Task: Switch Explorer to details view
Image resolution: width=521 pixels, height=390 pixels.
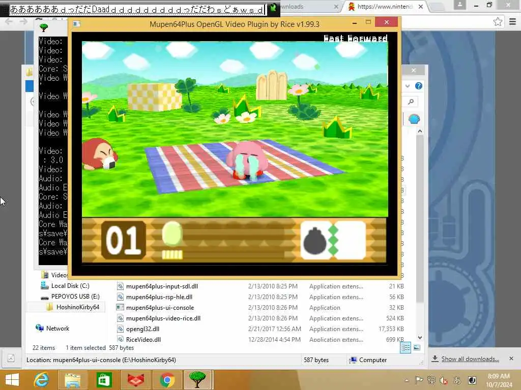Action: [406, 347]
